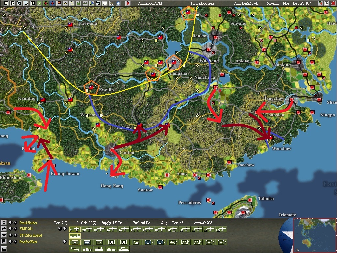Click the 'Hex: 180 107' readout
This screenshot has width=337, height=253.
point(302,3)
